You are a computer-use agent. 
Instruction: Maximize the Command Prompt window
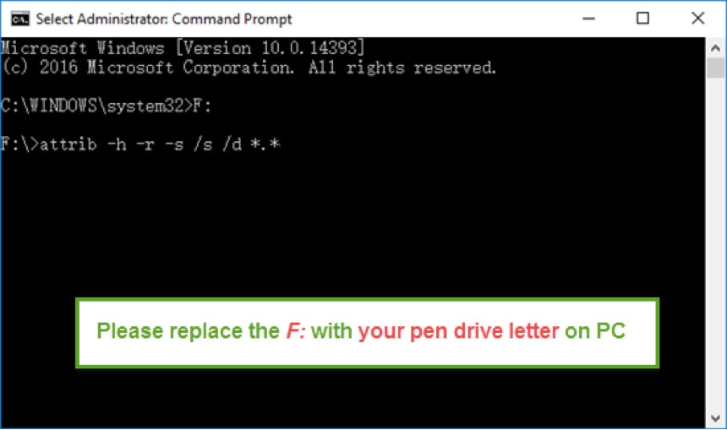click(x=642, y=19)
